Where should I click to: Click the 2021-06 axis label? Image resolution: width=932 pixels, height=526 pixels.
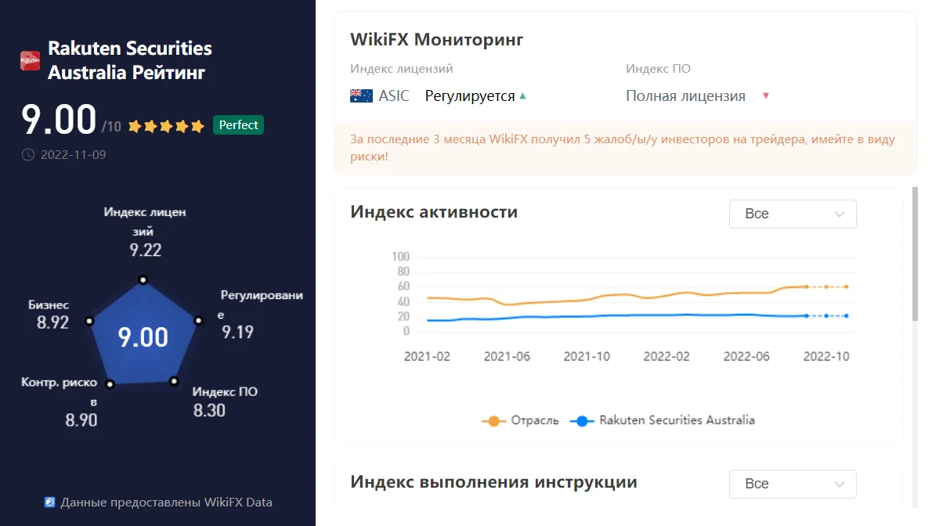pos(507,356)
